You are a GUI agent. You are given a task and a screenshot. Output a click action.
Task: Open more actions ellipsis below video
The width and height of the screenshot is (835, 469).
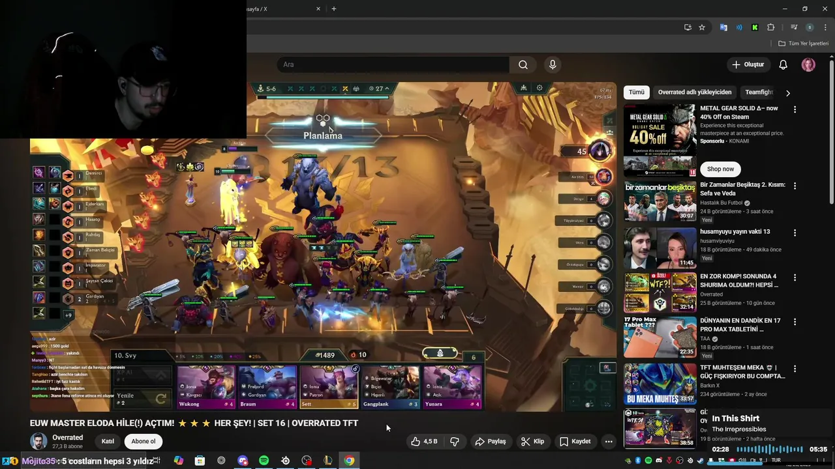point(609,441)
